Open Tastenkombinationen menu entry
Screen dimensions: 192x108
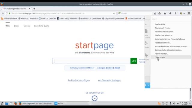coord(171,31)
